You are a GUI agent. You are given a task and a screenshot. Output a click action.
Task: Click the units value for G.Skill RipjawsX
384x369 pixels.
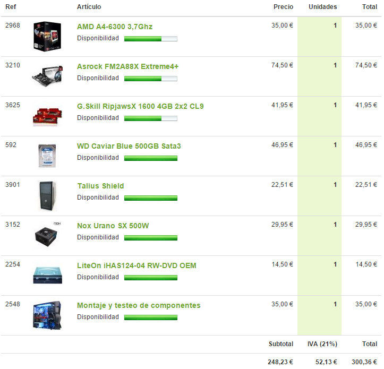[x=335, y=105]
